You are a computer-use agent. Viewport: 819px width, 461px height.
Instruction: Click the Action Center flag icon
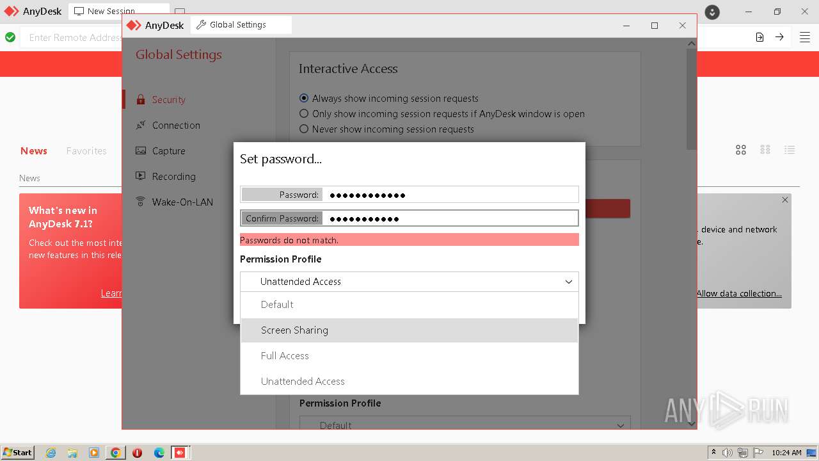coord(758,453)
